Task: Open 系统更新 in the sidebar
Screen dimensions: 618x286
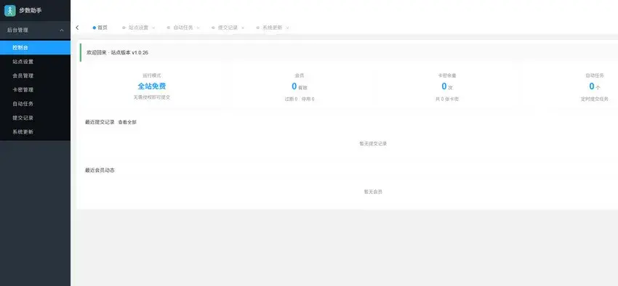Action: pyautogui.click(x=35, y=132)
